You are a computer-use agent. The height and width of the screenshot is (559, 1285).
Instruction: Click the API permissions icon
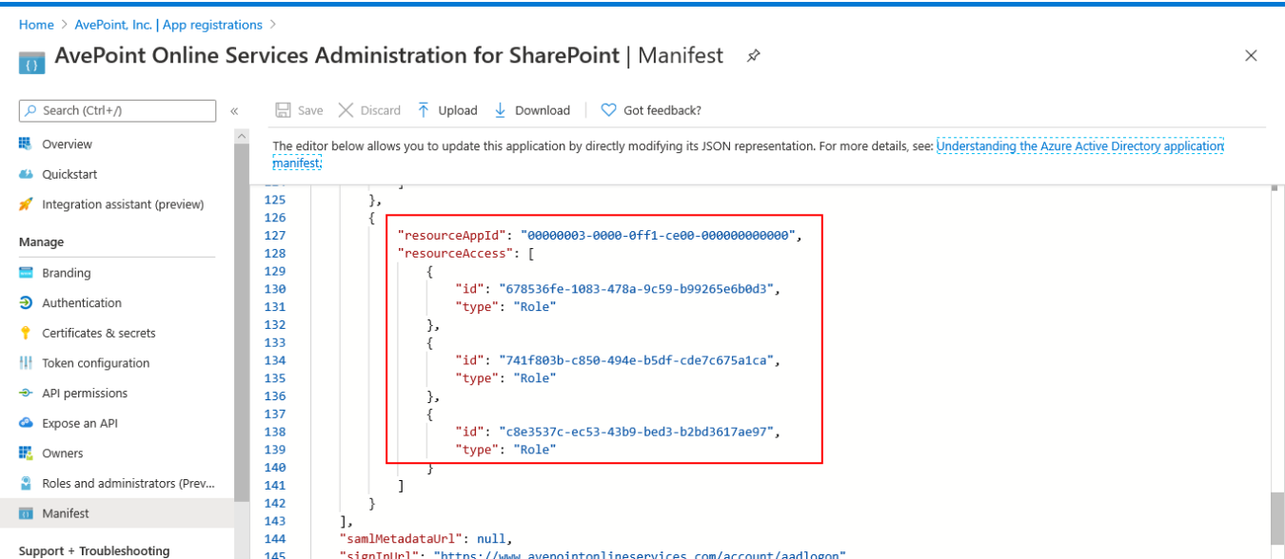[26, 393]
